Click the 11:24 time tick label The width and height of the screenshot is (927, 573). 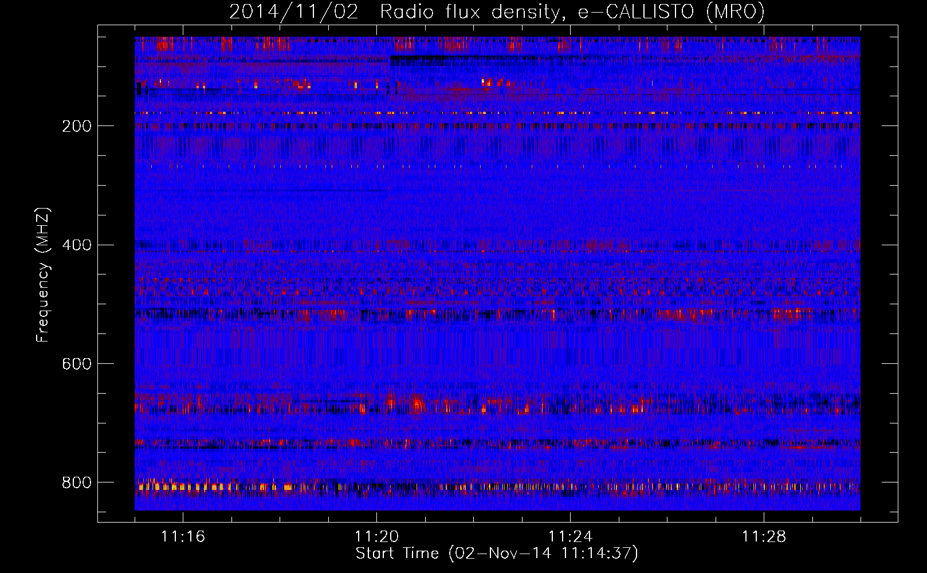point(570,537)
